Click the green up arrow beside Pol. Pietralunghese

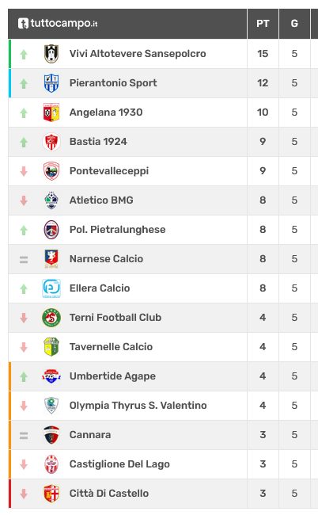(x=24, y=230)
